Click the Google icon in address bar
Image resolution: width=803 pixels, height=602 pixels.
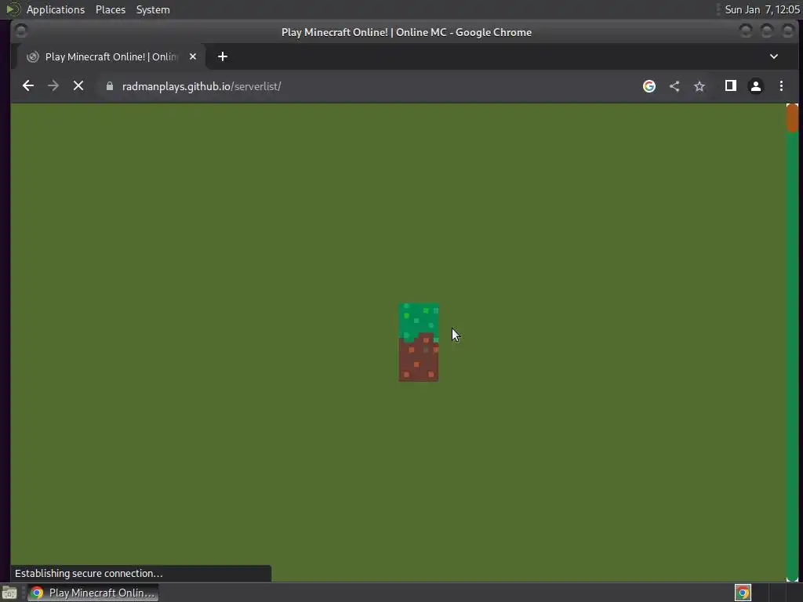pos(649,86)
